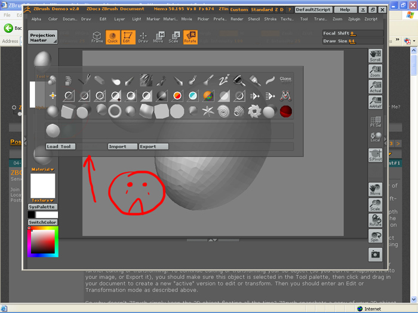This screenshot has width=418, height=313.
Task: Open the Alpha menu
Action: coord(36,19)
